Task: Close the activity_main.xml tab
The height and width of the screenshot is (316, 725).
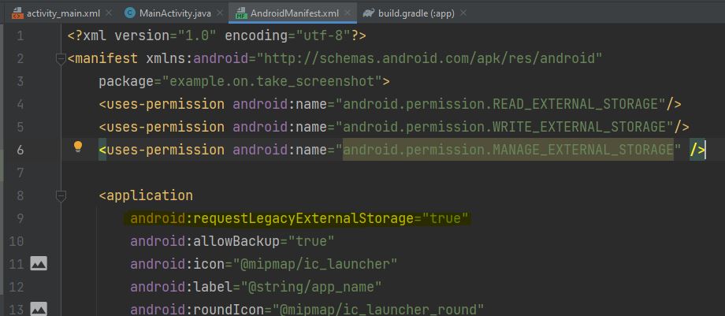Action: (x=109, y=13)
